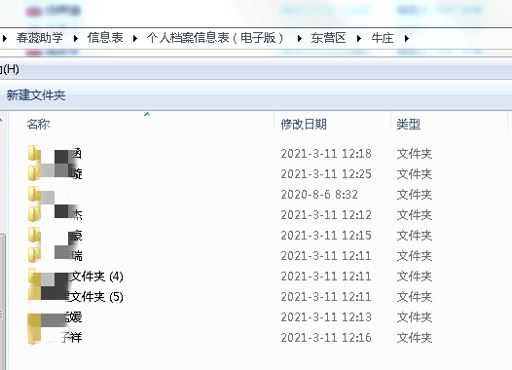Image resolution: width=512 pixels, height=370 pixels.
Task: Expand arrow after 东营区 breadcrumb
Action: 359,39
